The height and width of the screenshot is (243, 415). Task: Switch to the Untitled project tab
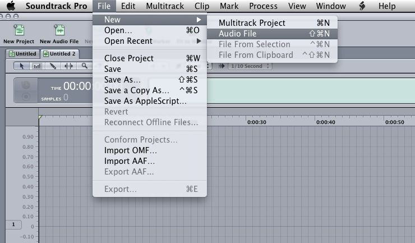point(23,54)
